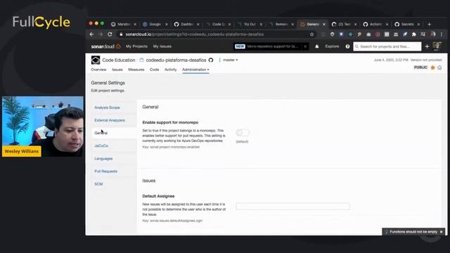The width and height of the screenshot is (450, 253).
Task: Open the Code Education organization link
Action: (x=119, y=60)
